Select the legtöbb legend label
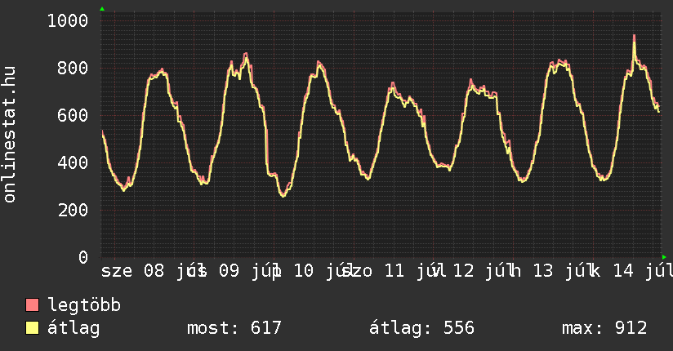 click(84, 305)
